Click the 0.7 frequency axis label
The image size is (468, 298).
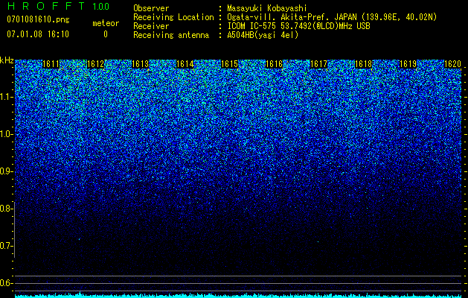6,246
